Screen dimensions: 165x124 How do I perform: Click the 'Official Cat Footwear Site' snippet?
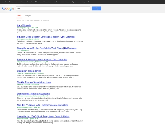click(x=49, y=54)
